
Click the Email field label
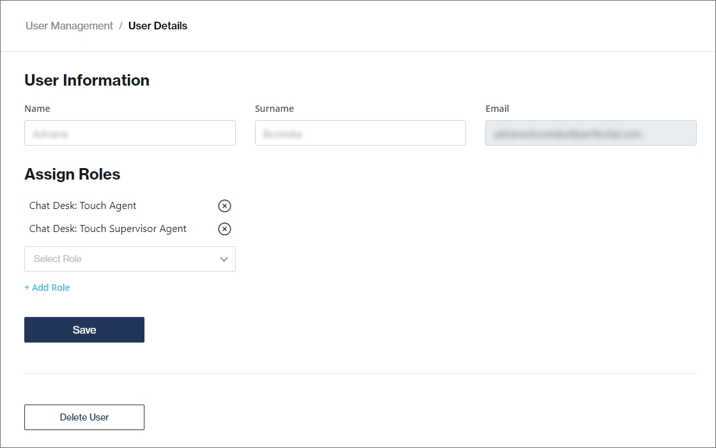pyautogui.click(x=497, y=109)
